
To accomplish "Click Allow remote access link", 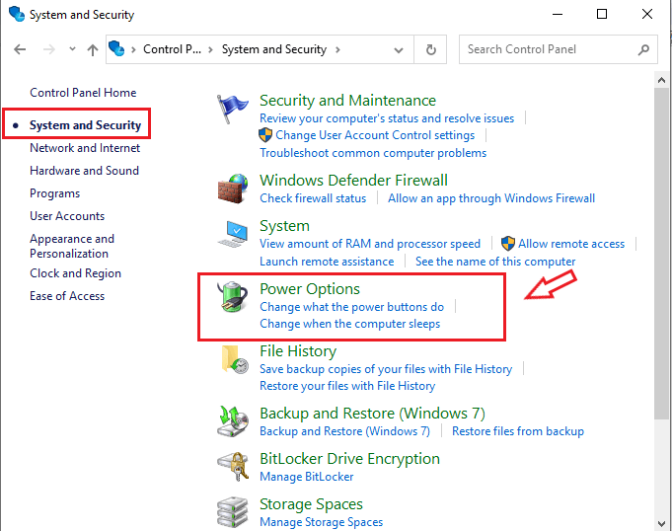I will click(x=571, y=244).
